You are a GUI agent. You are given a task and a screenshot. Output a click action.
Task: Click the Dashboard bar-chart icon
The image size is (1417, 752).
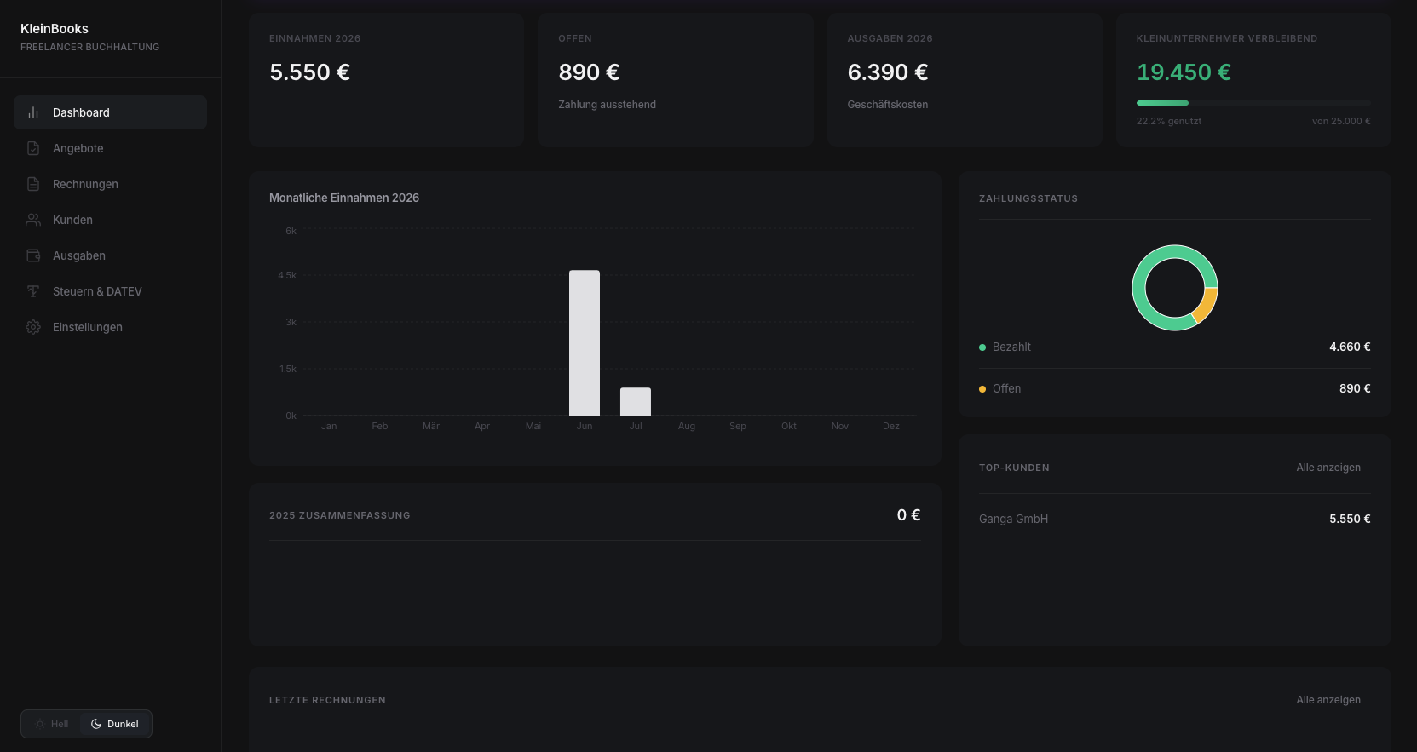(x=33, y=112)
